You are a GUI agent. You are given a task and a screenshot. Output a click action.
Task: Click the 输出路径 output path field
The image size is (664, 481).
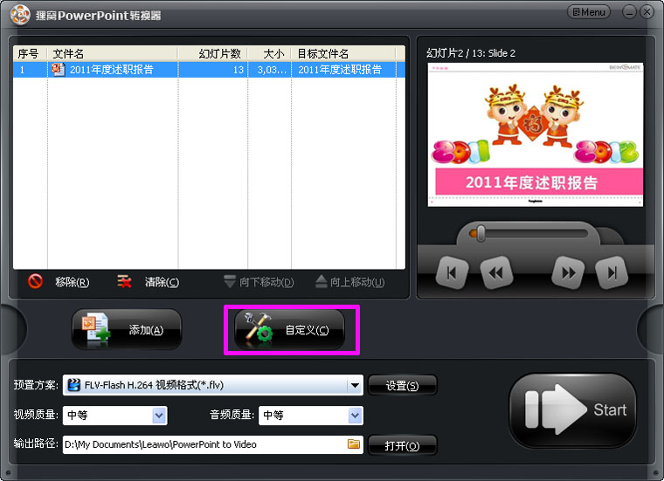[x=212, y=444]
